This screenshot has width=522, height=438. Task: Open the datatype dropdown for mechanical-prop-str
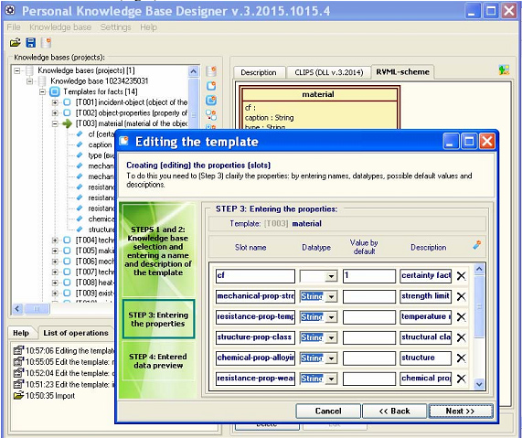click(331, 297)
